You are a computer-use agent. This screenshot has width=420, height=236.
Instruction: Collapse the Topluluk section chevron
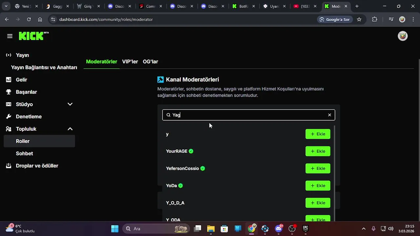coord(70,129)
